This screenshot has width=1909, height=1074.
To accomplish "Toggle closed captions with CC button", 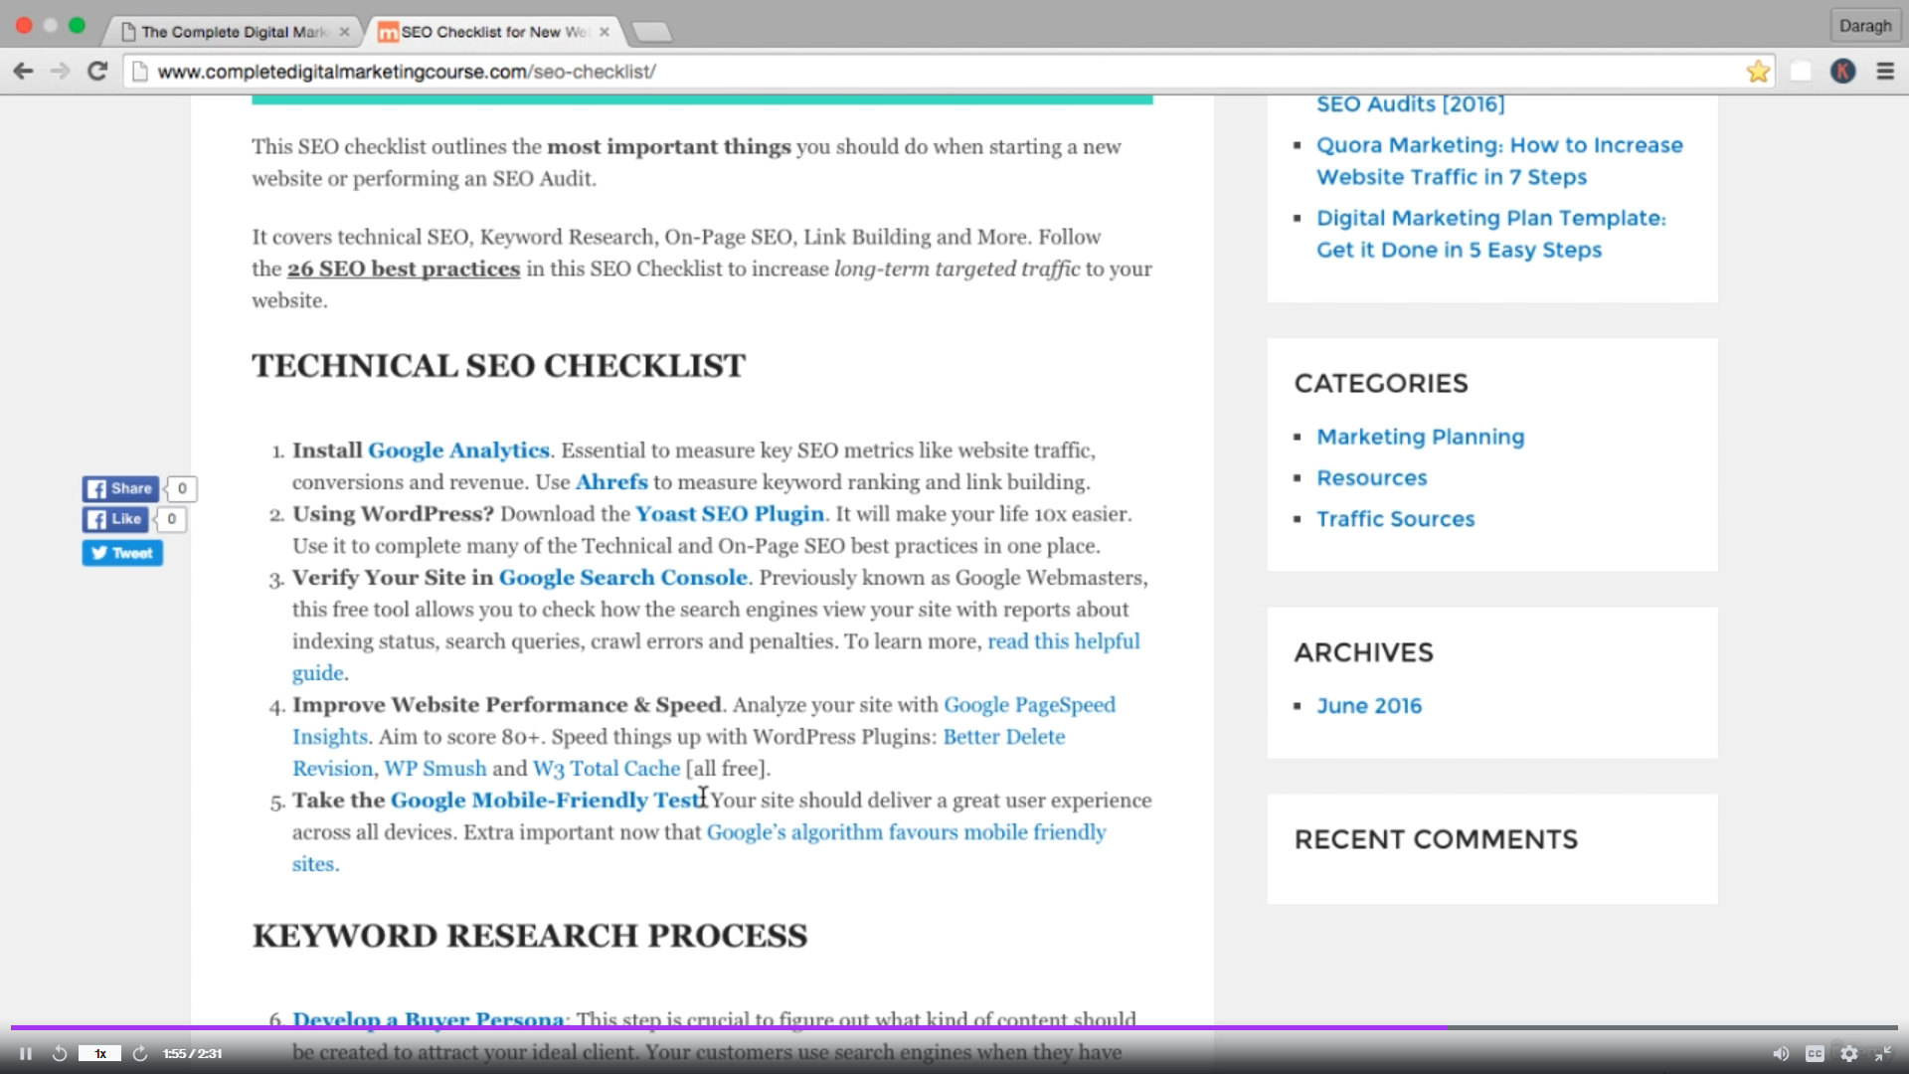I will (x=1815, y=1053).
